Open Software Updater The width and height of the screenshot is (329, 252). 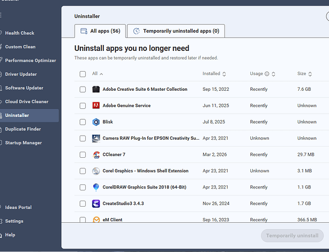tap(24, 88)
